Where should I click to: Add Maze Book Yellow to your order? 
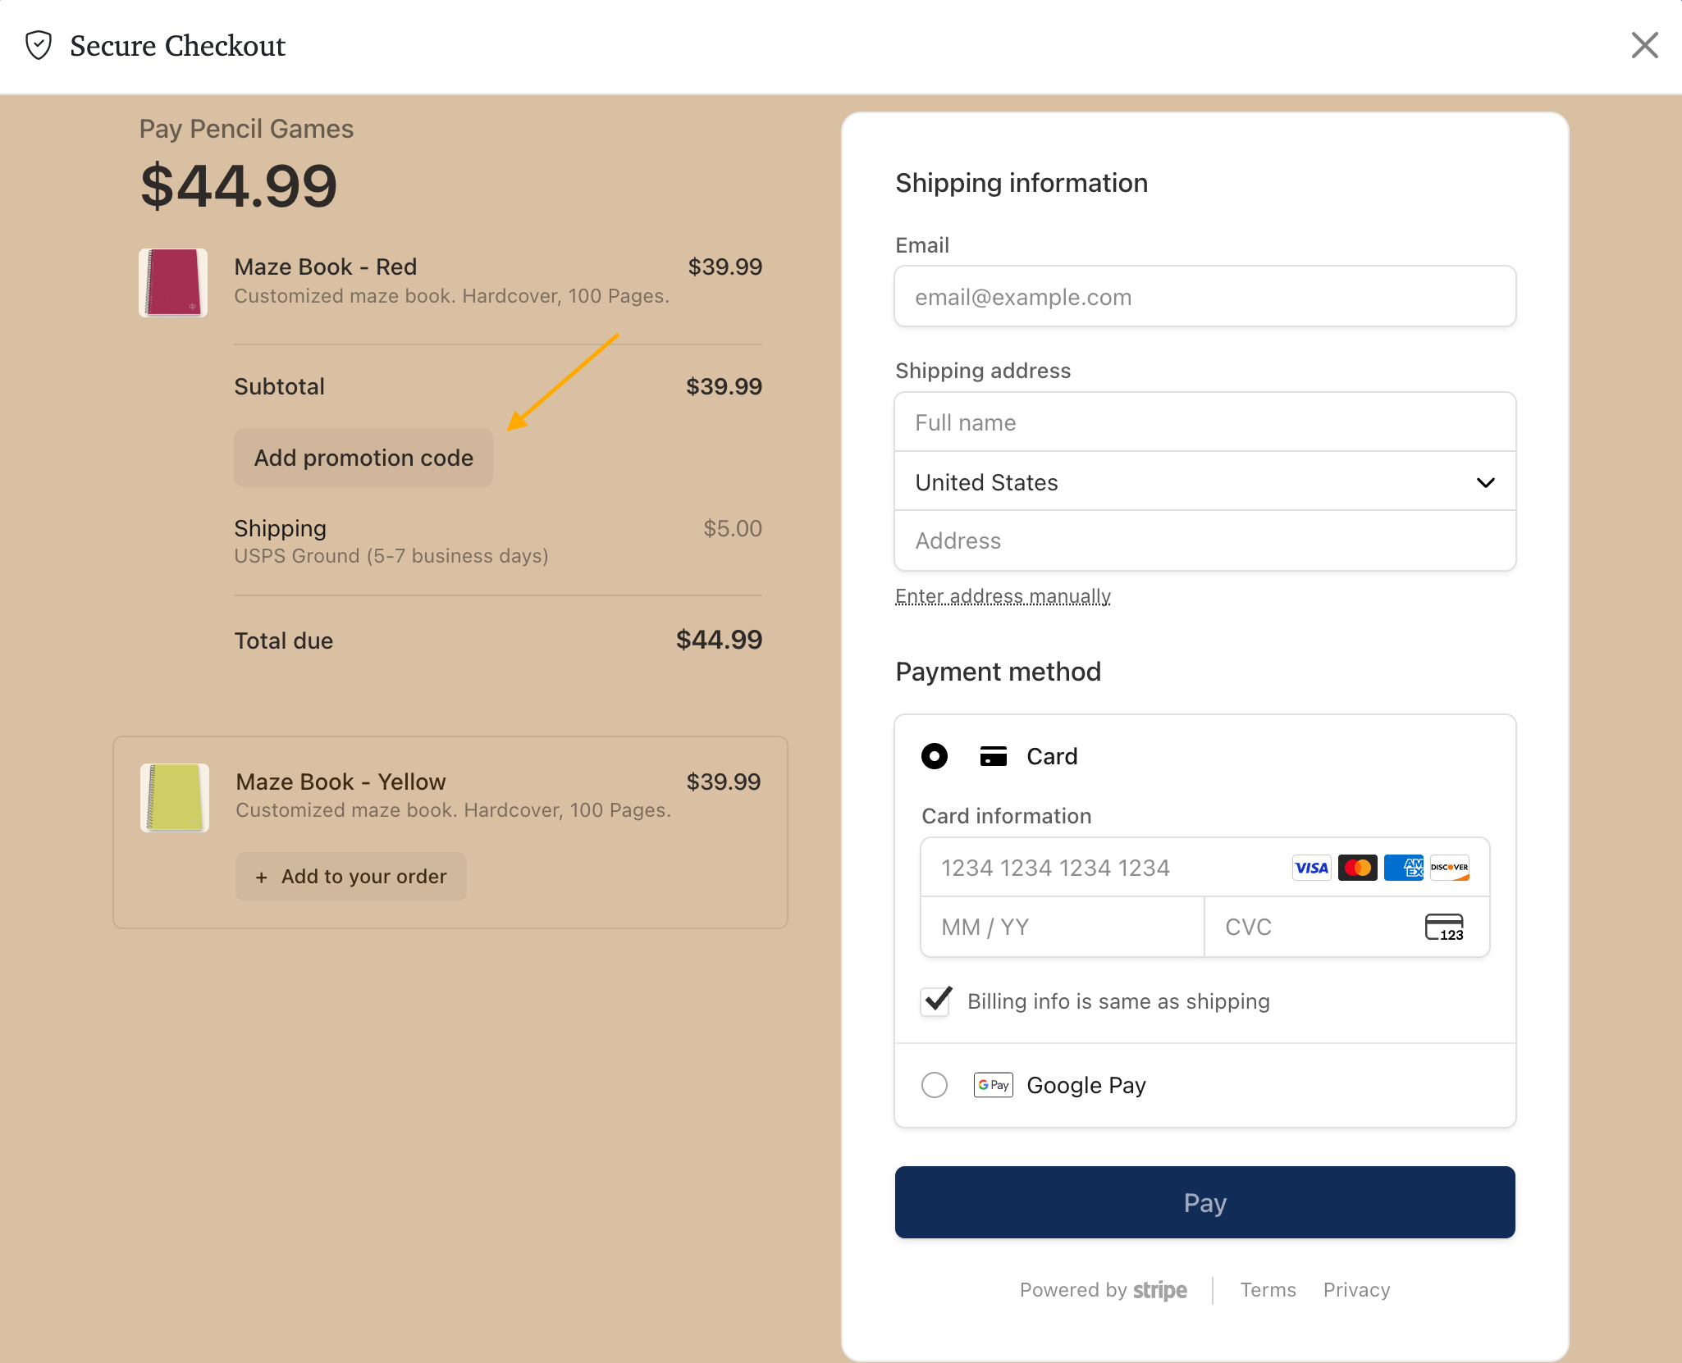pyautogui.click(x=350, y=876)
